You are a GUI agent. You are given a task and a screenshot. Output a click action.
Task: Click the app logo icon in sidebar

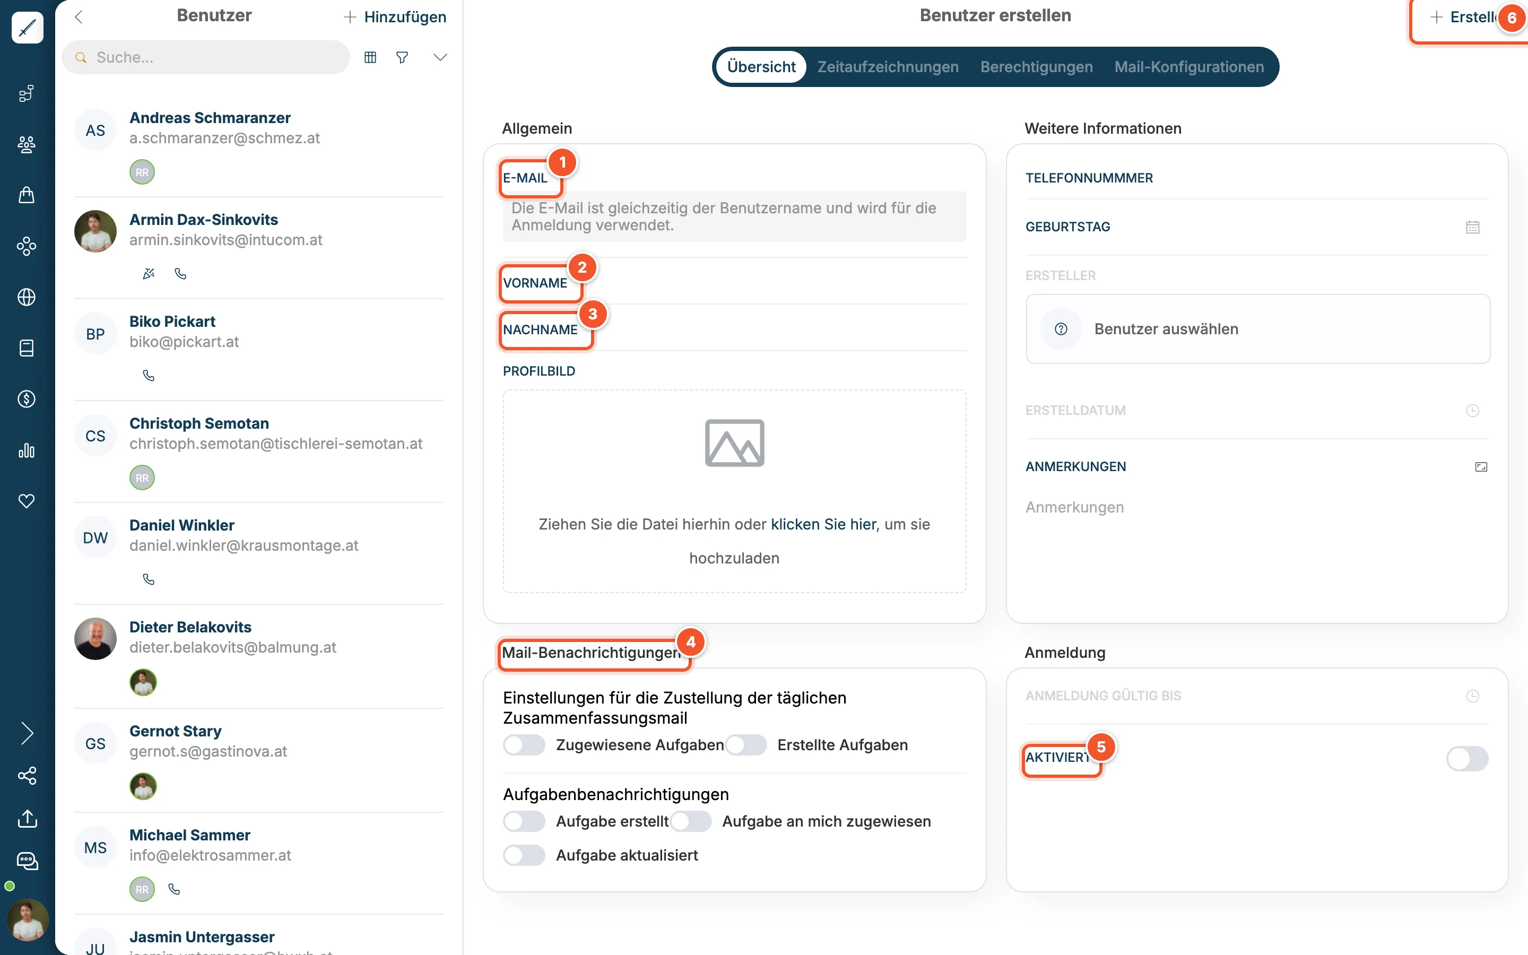27,27
